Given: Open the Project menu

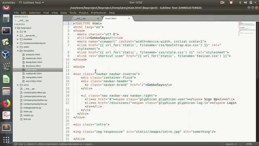Looking at the screenshot, I should tap(84, 13).
